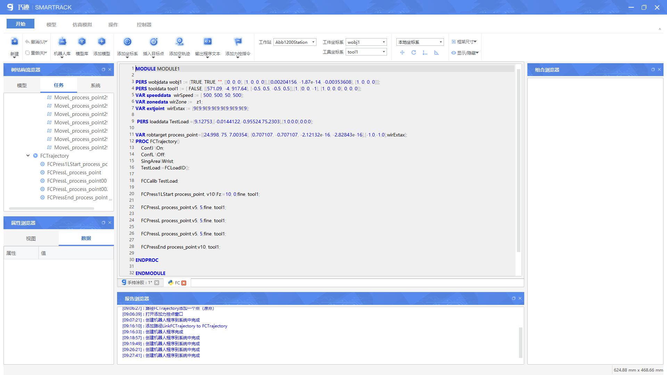Open the 机器人库 robot library

pyautogui.click(x=62, y=42)
